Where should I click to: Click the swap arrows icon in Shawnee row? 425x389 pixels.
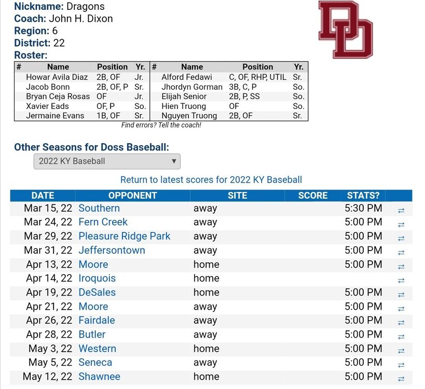point(401,379)
